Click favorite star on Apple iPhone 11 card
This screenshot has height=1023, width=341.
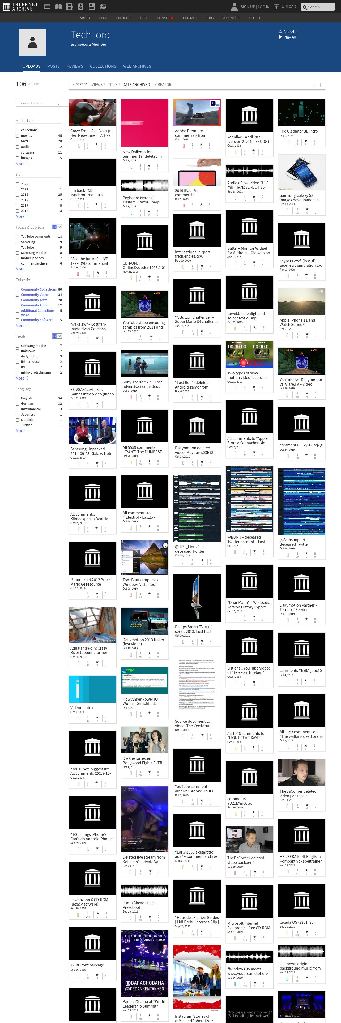tap(306, 334)
